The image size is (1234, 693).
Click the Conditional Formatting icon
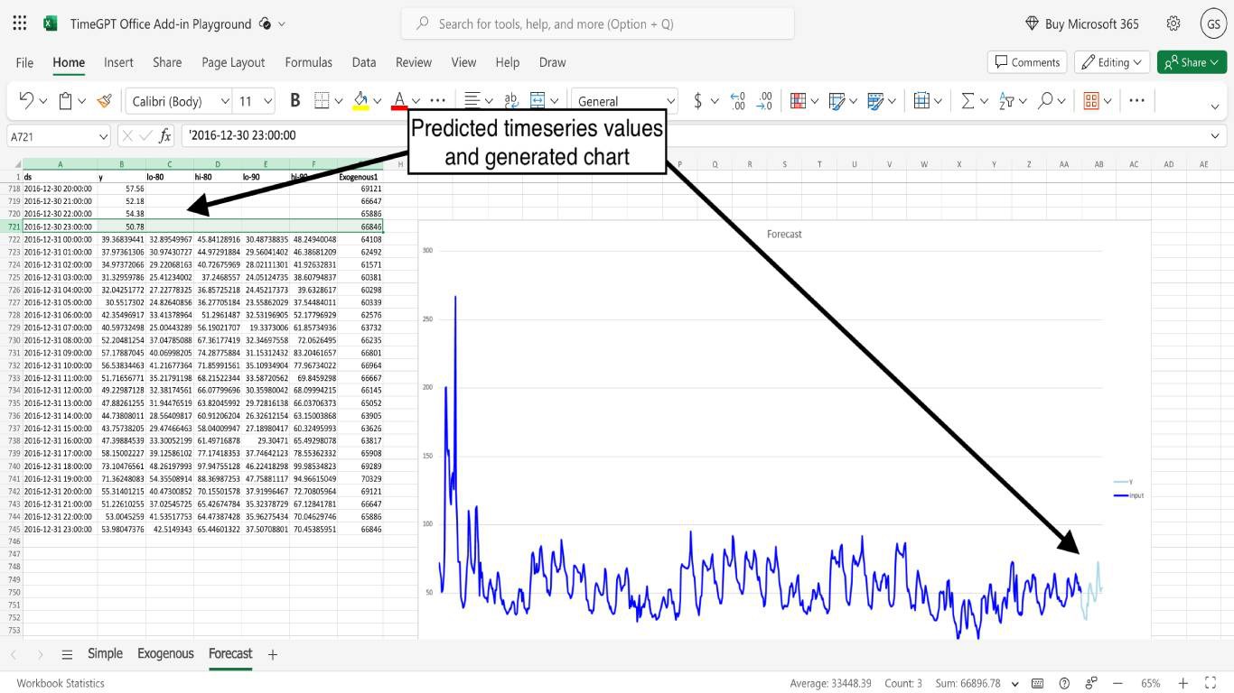coord(798,101)
